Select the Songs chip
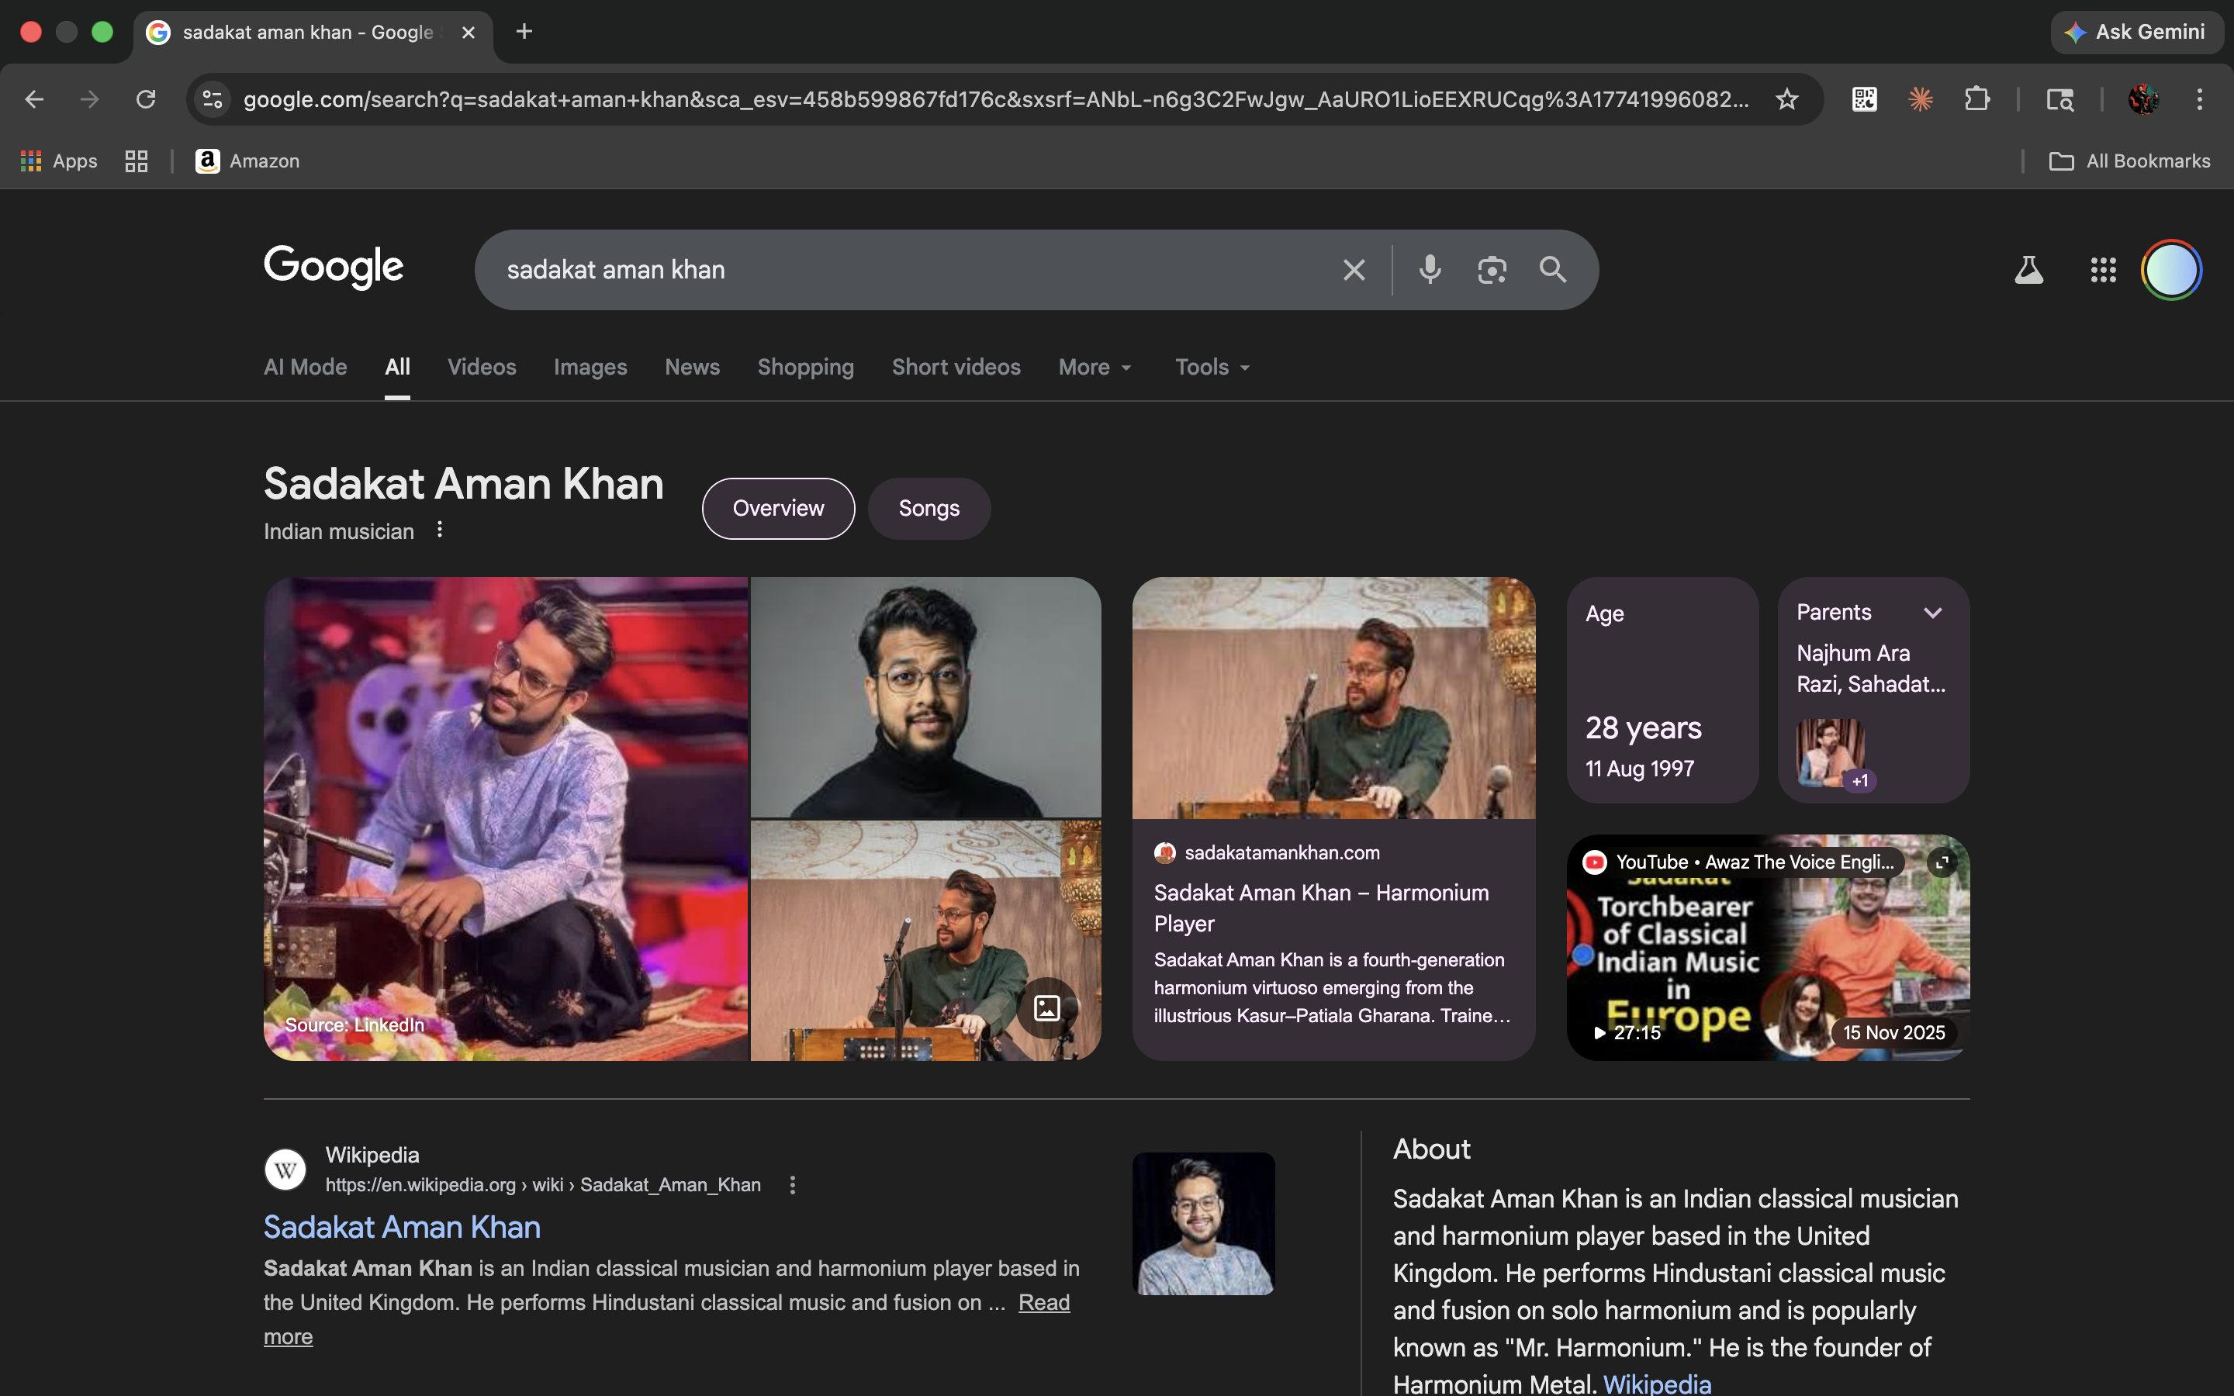 [x=929, y=508]
